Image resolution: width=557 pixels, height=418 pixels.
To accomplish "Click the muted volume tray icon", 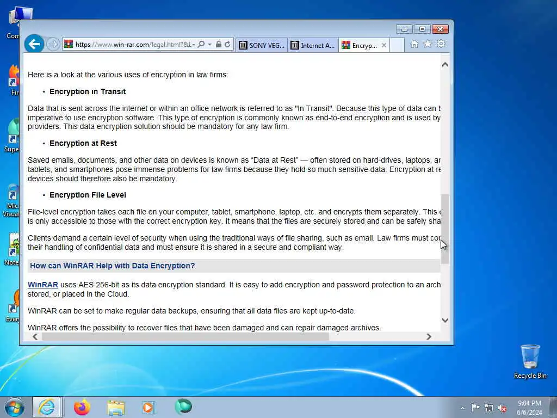I will [x=502, y=408].
